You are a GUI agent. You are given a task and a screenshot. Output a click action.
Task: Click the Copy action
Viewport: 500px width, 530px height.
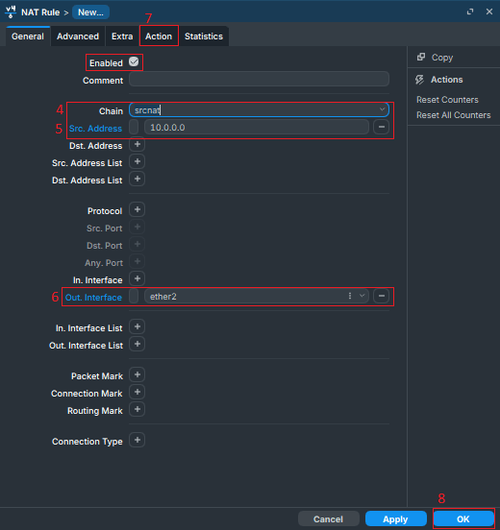442,58
